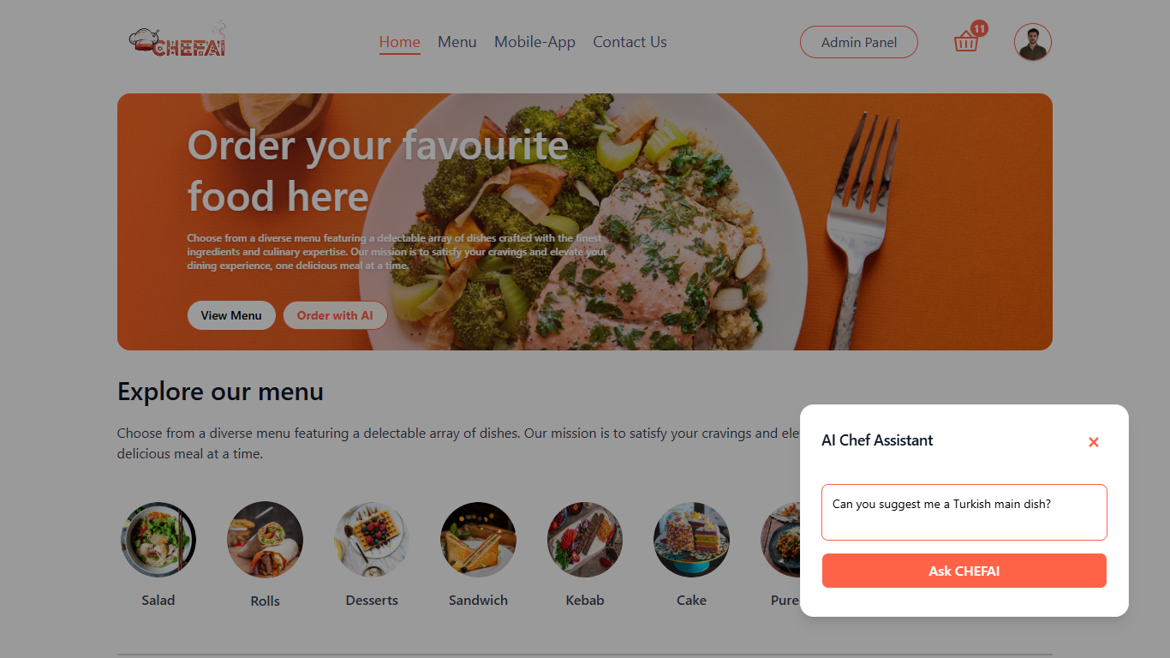Pick the Desserts category image
The width and height of the screenshot is (1170, 658).
click(372, 539)
